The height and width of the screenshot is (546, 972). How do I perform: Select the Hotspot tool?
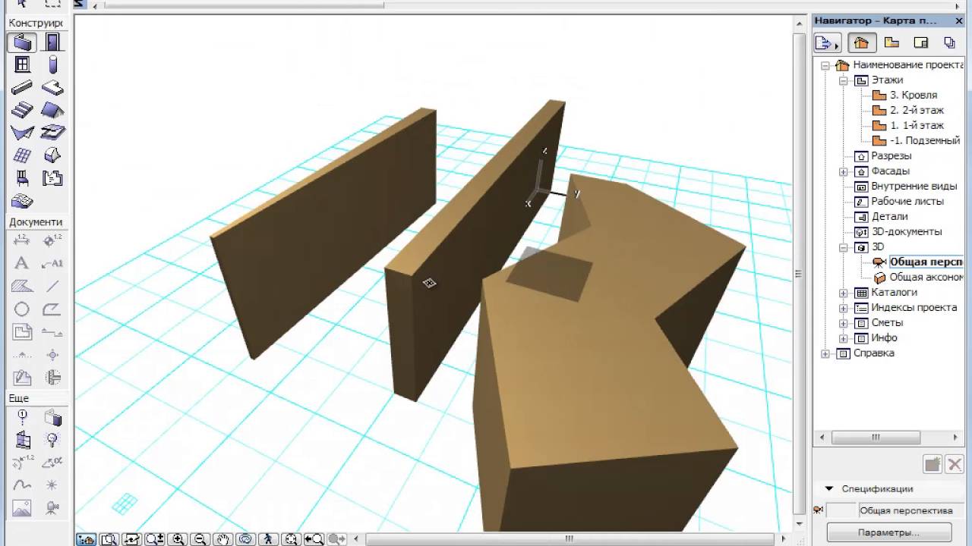click(52, 485)
